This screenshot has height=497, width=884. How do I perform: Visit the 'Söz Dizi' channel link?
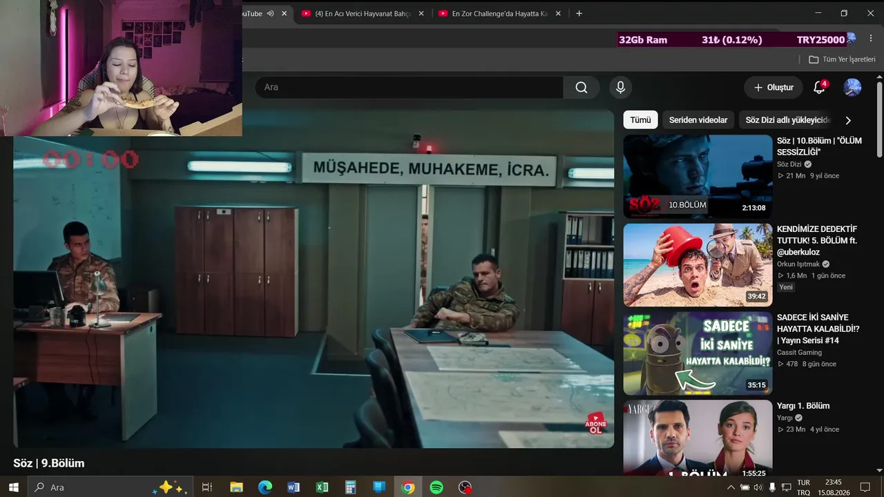pos(789,164)
